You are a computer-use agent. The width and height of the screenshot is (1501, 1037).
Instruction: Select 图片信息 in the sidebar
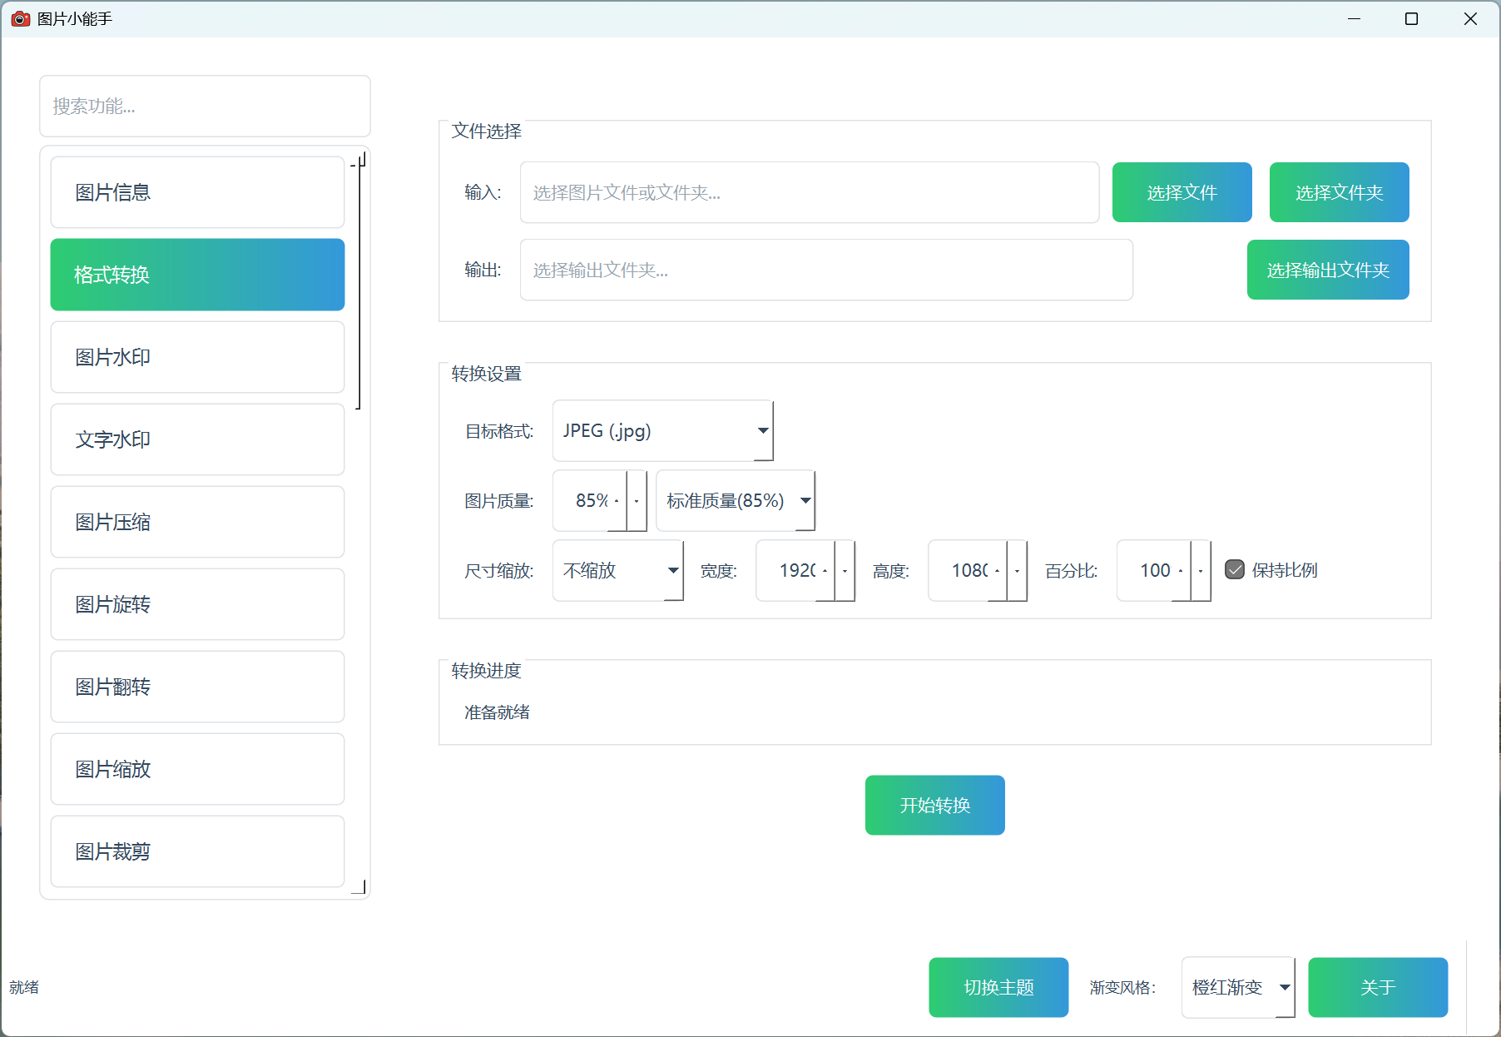tap(197, 192)
